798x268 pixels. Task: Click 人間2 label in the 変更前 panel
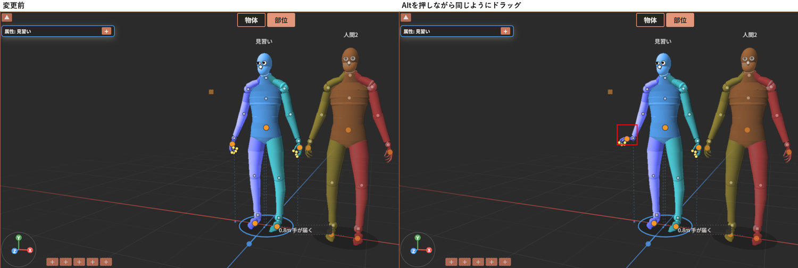[350, 35]
